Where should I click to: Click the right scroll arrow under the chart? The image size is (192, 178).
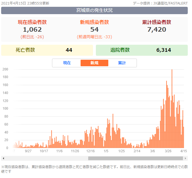click(x=185, y=158)
